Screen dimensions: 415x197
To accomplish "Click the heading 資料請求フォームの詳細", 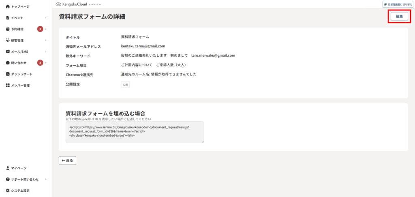I will pyautogui.click(x=92, y=17).
